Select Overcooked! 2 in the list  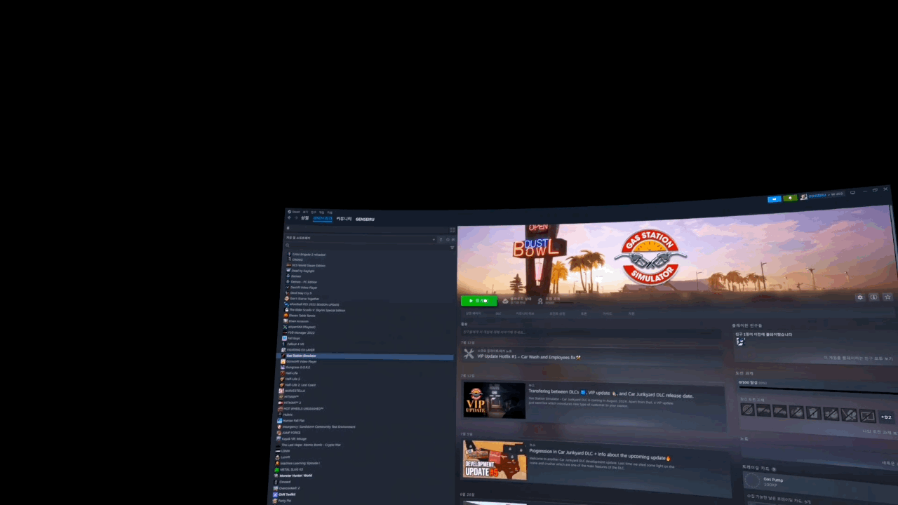289,488
